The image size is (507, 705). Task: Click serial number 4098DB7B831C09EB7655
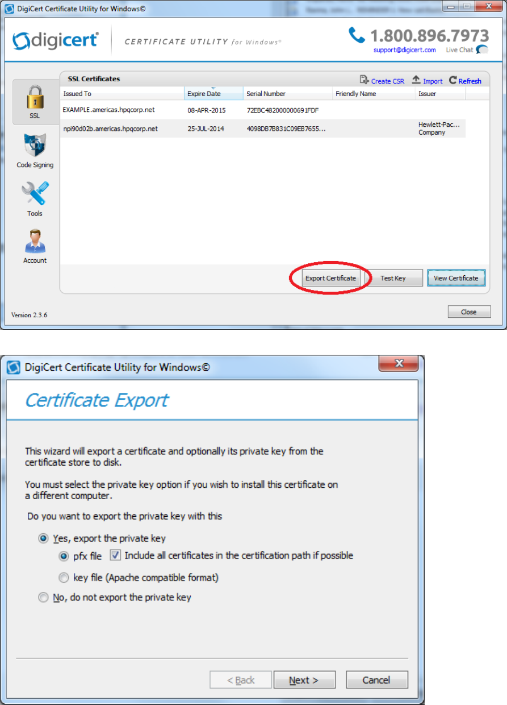286,129
